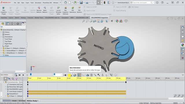Click Calculate motion study icon
The width and height of the screenshot is (185, 104).
[16, 75]
